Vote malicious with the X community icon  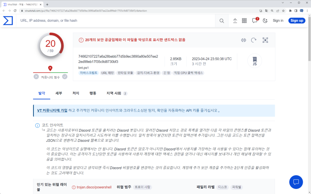point(36,77)
